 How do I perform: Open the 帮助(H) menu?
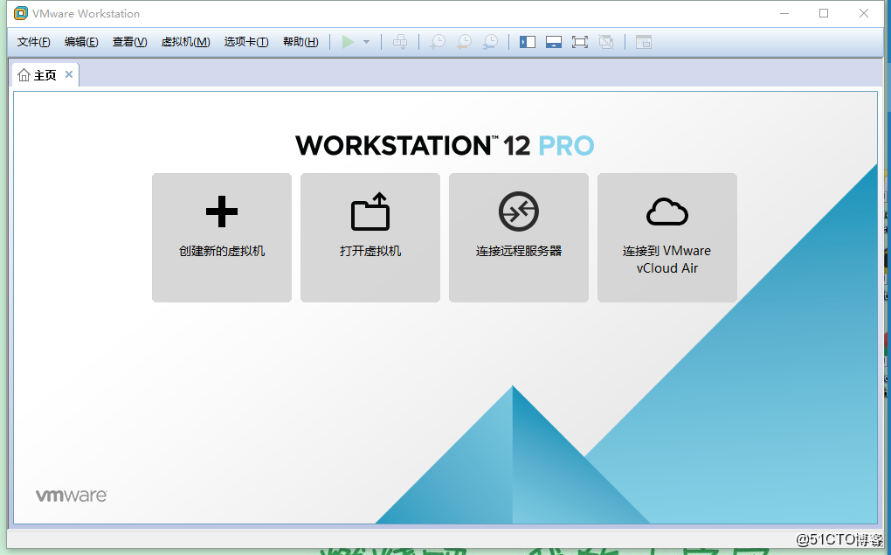pos(300,41)
